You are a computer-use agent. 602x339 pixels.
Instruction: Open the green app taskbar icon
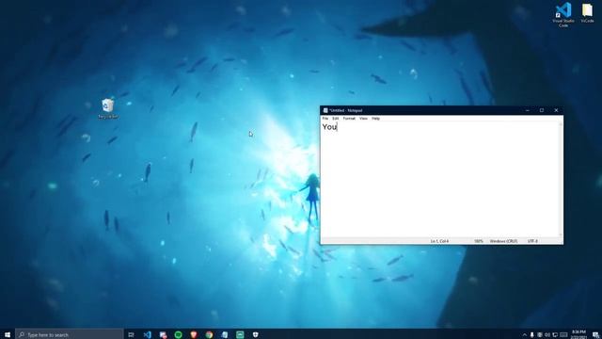pos(240,335)
